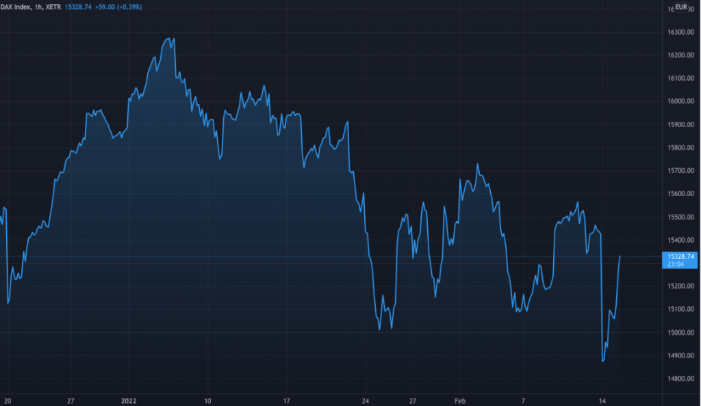701x406 pixels.
Task: Click the Feb marker on time axis
Action: pos(460,400)
